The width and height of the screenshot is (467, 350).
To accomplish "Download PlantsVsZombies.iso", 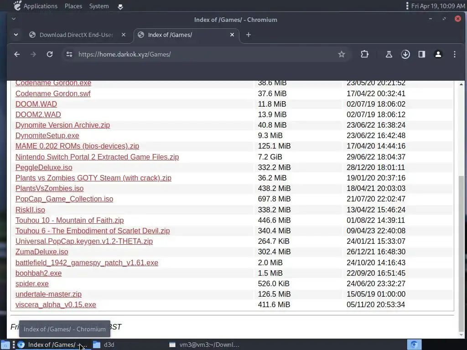I will [49, 188].
